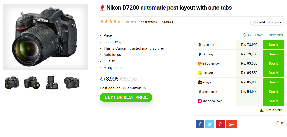Share on Twitter icon
Screen dimensions: 287x137
tap(210, 124)
